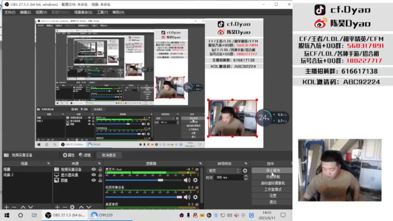Click 停止推流 to stop streaming
Viewport: 393px width, 221px height.
pyautogui.click(x=273, y=170)
